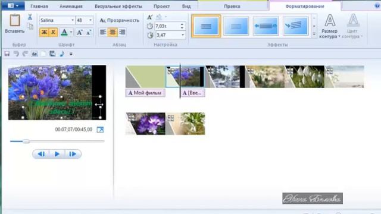The height and width of the screenshot is (214, 381).
Task: Toggle bold (Ж) formatting
Action: pyautogui.click(x=44, y=32)
